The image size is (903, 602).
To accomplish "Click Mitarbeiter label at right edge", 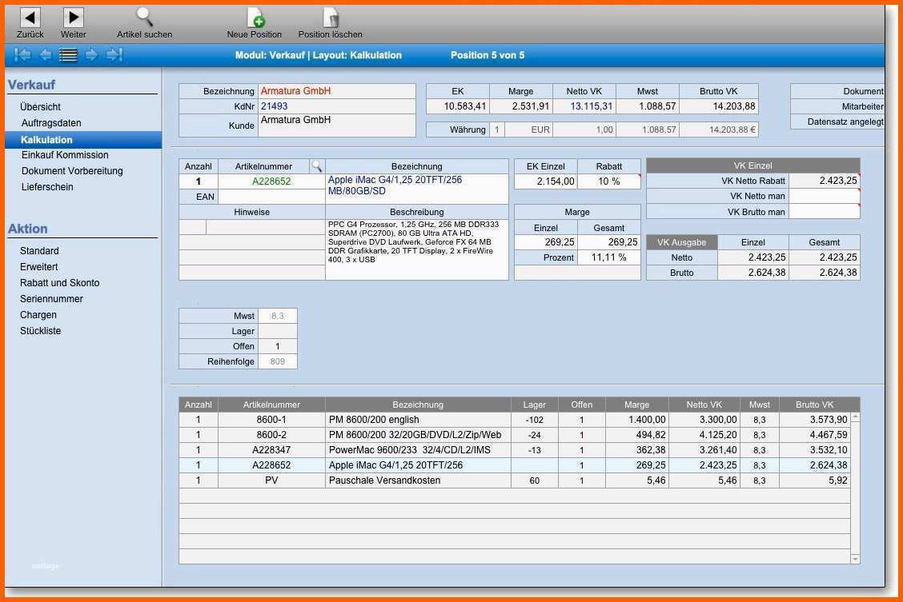I will pyautogui.click(x=862, y=106).
